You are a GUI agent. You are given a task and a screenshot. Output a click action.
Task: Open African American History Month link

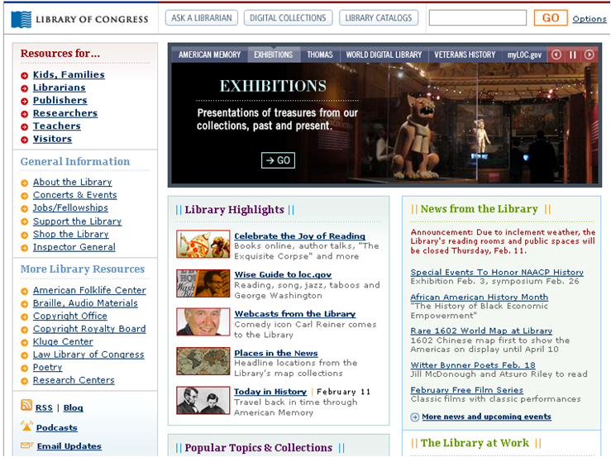pos(480,298)
